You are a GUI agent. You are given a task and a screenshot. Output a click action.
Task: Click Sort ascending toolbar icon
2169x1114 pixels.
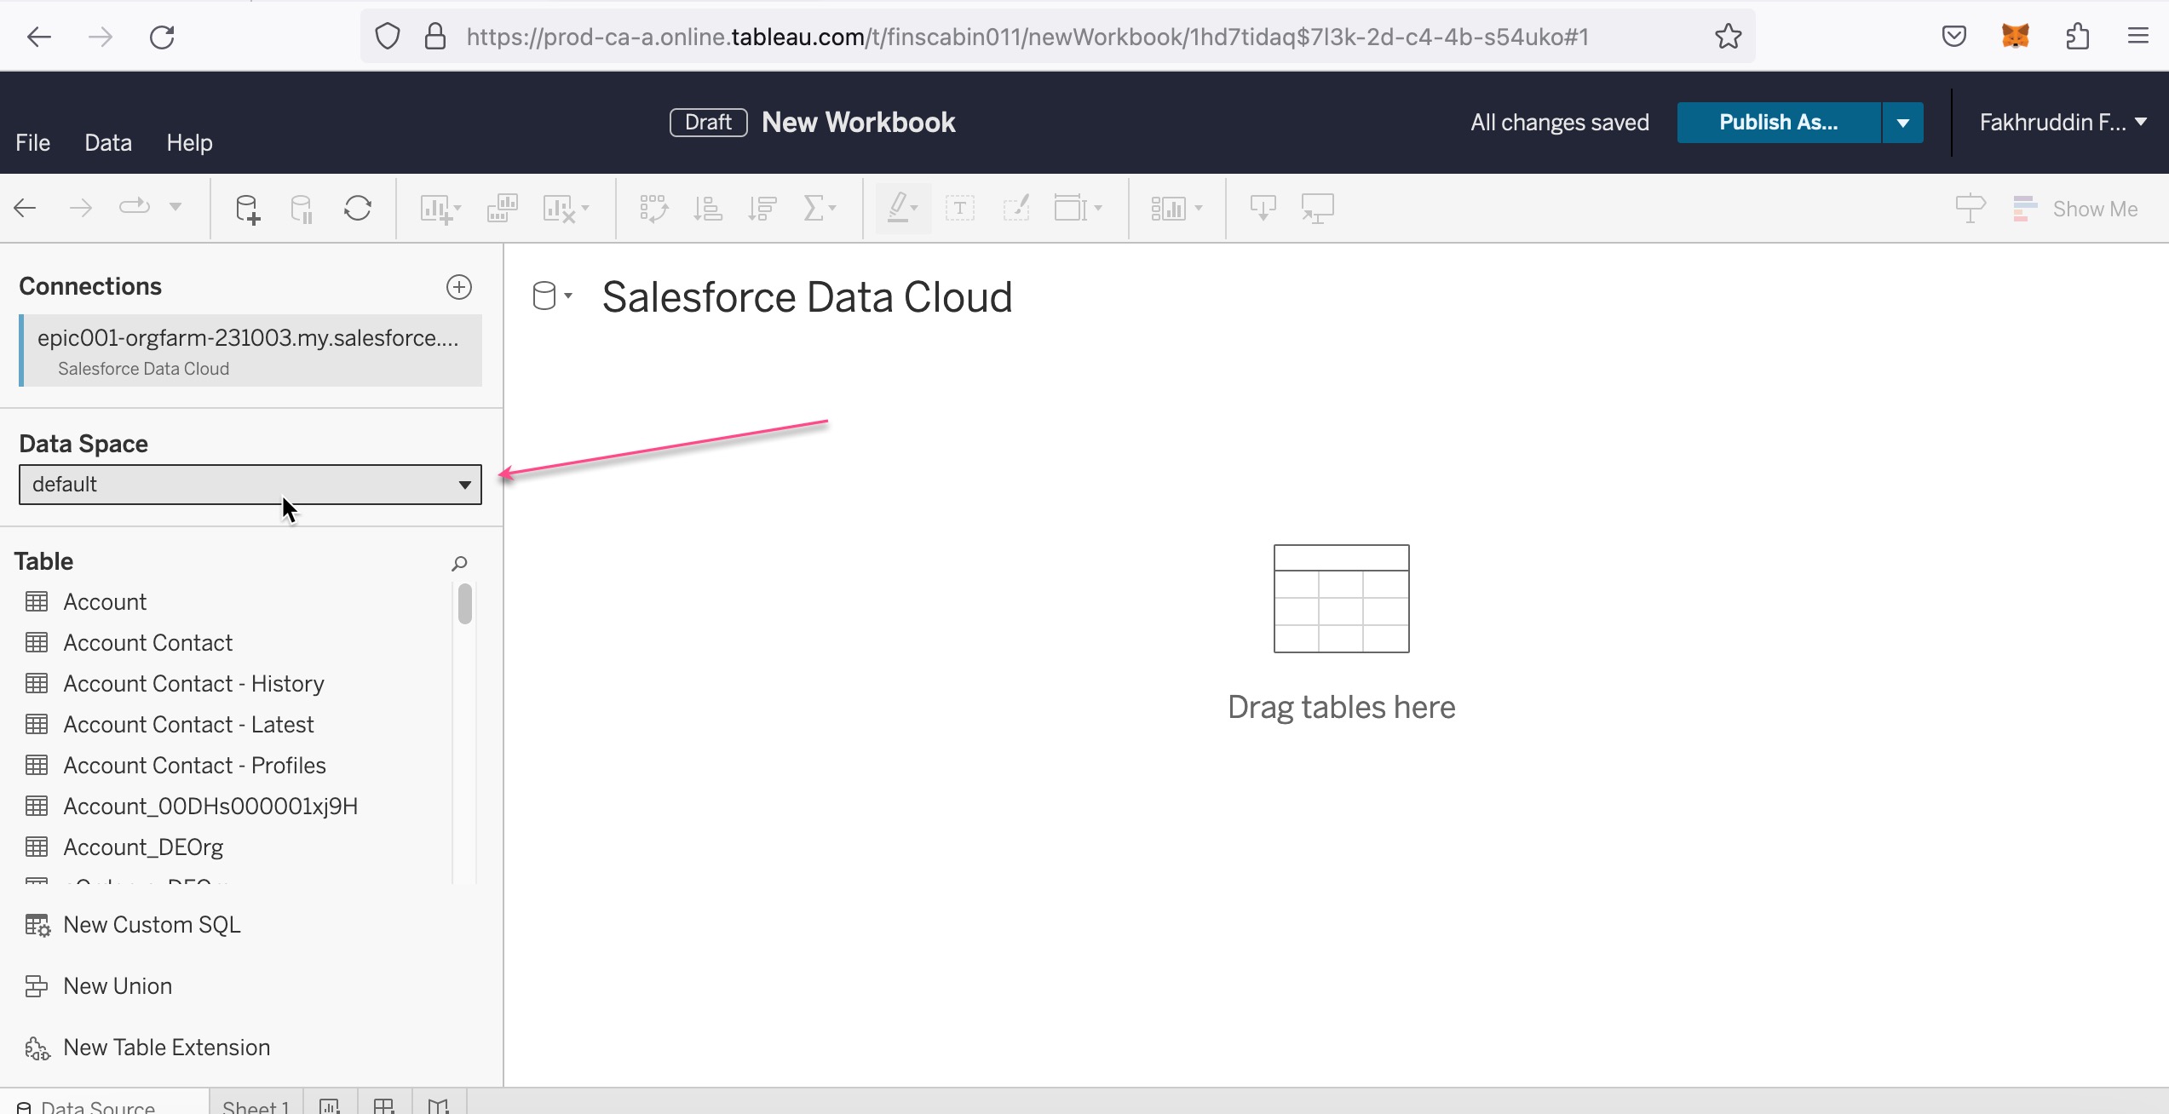707,209
